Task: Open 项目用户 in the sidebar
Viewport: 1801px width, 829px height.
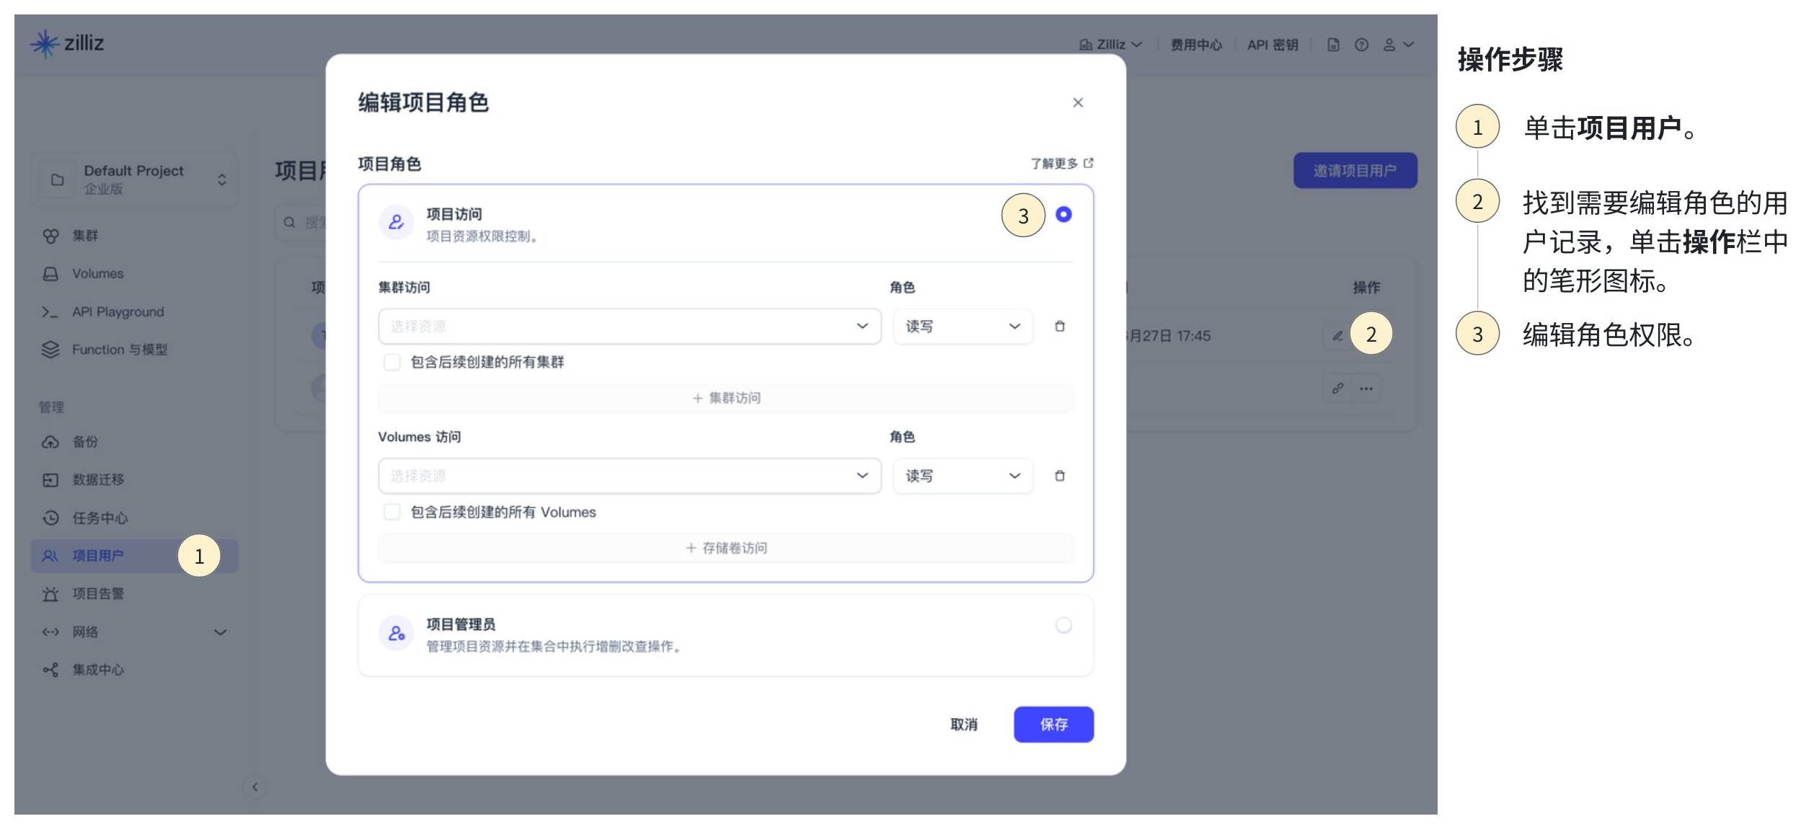Action: point(98,556)
